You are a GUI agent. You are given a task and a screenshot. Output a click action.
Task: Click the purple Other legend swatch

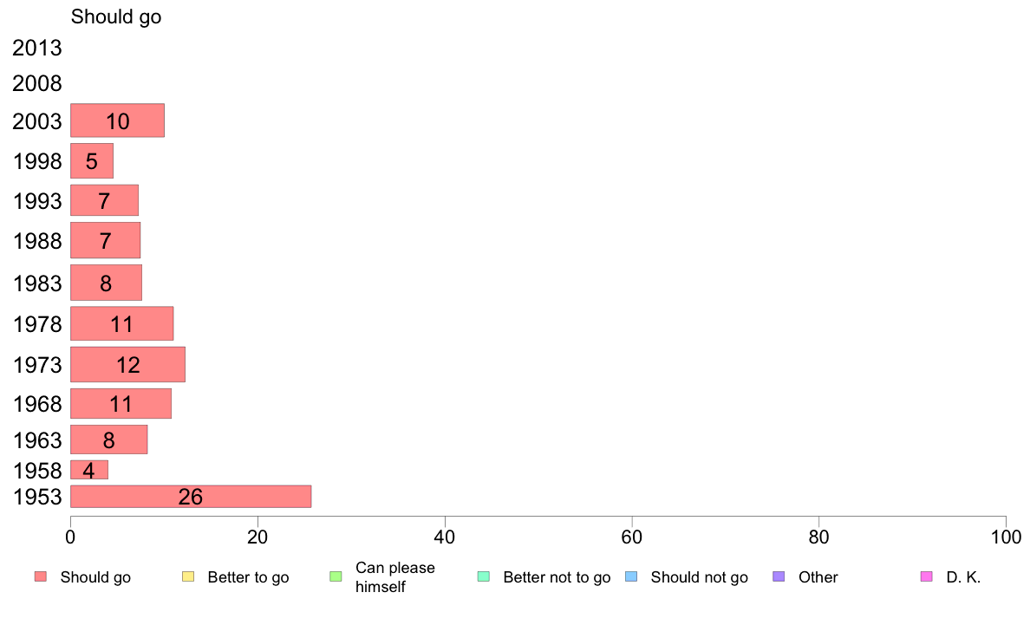[779, 577]
